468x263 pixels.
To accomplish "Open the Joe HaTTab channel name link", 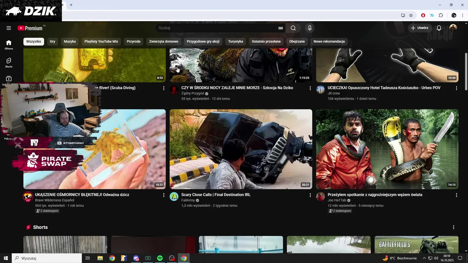I will click(x=337, y=200).
